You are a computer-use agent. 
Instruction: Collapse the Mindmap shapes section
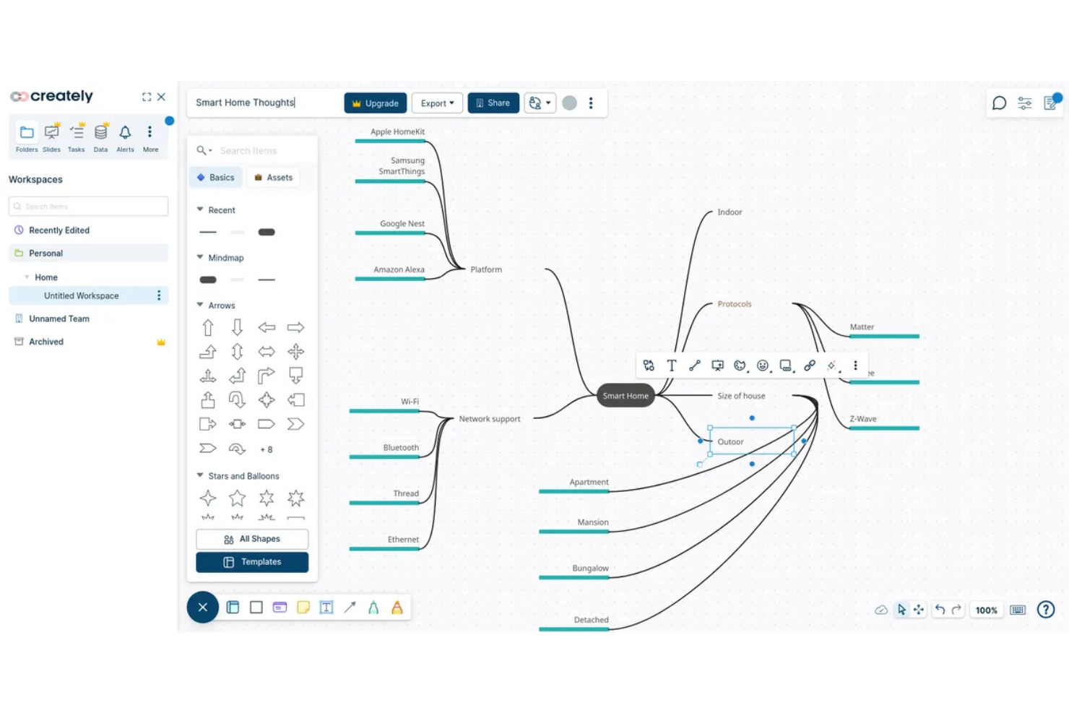[200, 257]
